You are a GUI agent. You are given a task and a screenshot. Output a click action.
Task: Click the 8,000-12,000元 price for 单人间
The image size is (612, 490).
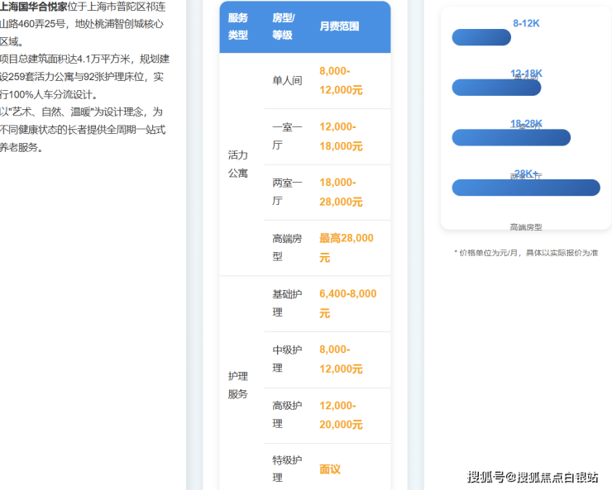[341, 81]
